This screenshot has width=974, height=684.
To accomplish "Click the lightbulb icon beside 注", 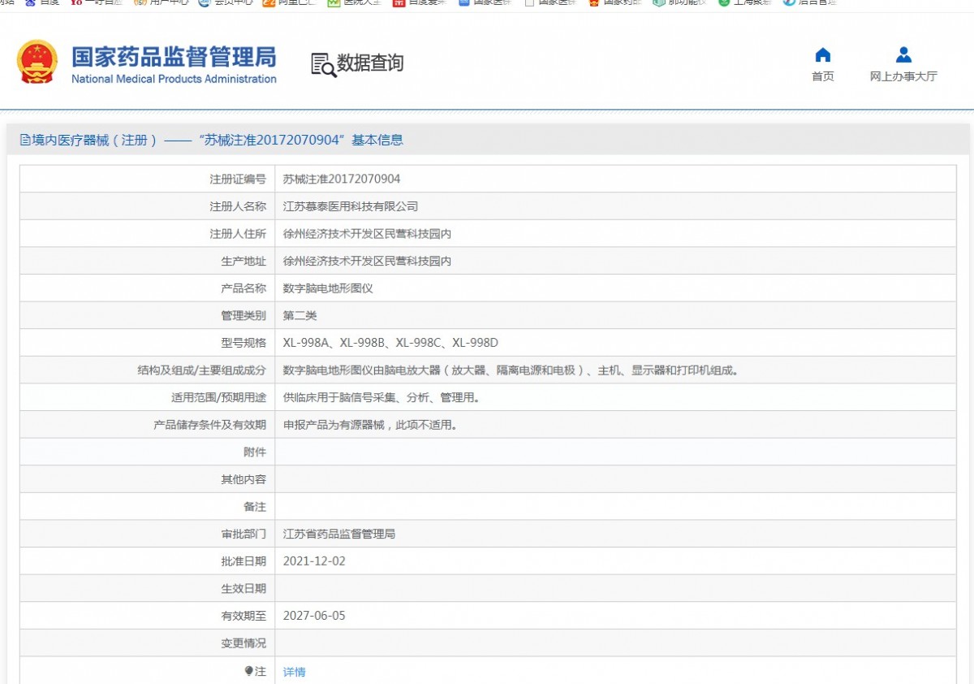I will [x=249, y=671].
